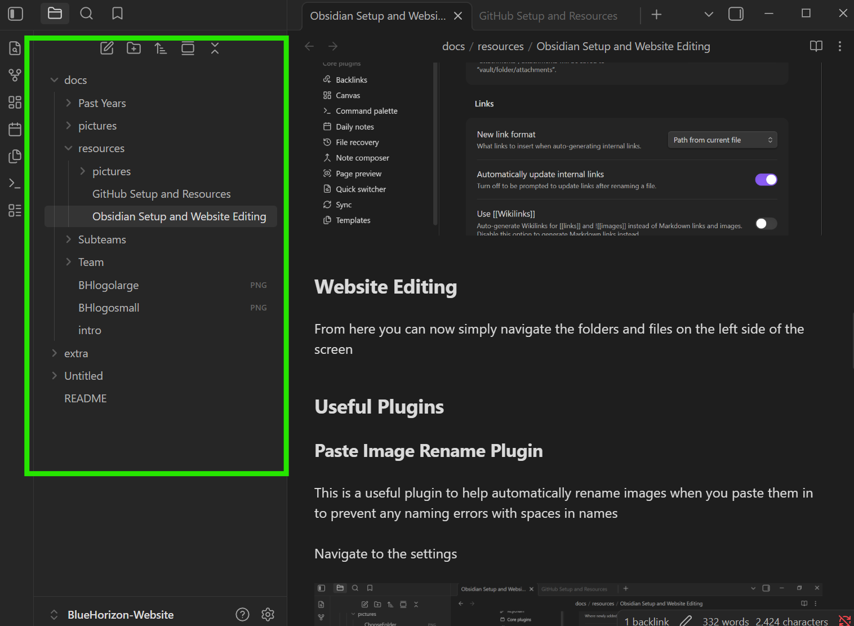Click the bottom ribbon list icon
Image resolution: width=854 pixels, height=626 pixels.
point(15,210)
